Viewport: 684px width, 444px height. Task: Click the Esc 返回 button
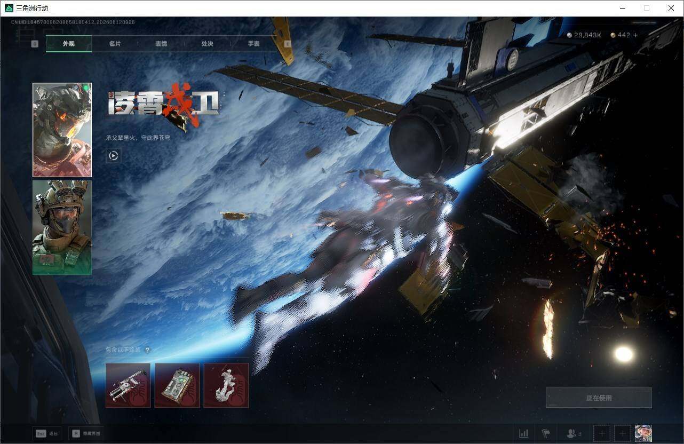pos(46,434)
